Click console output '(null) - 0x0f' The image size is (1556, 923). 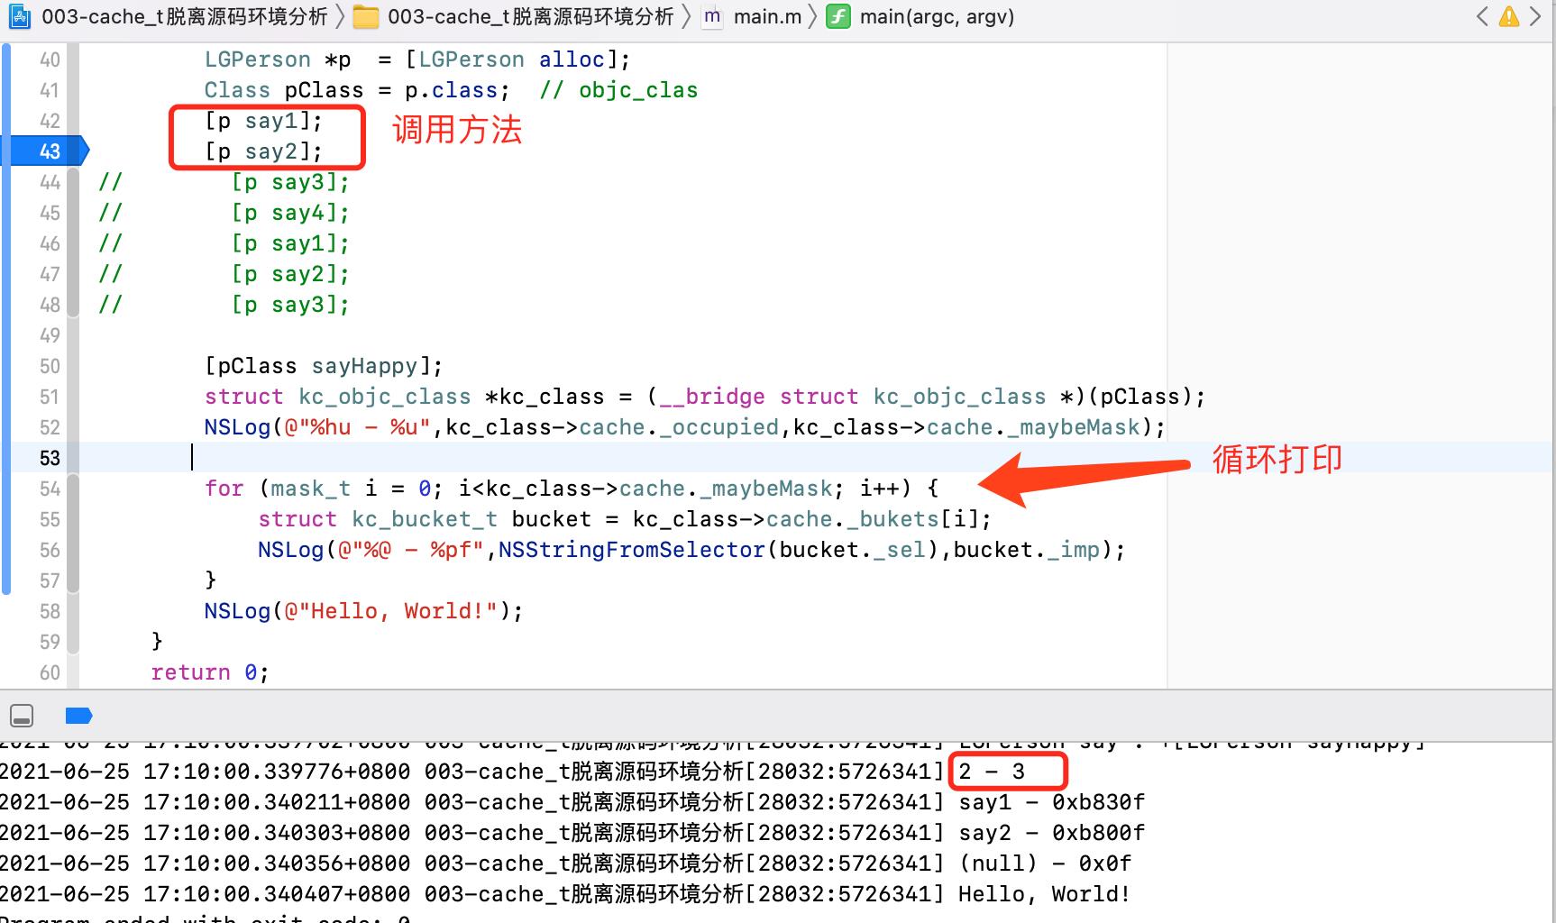[x=1045, y=864]
